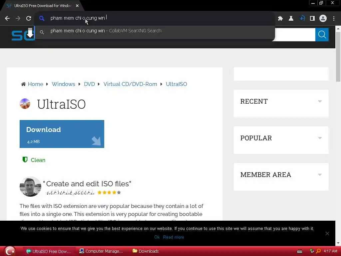This screenshot has width=341, height=256.
Task: Open the DVD breadcrumb link
Action: click(89, 84)
